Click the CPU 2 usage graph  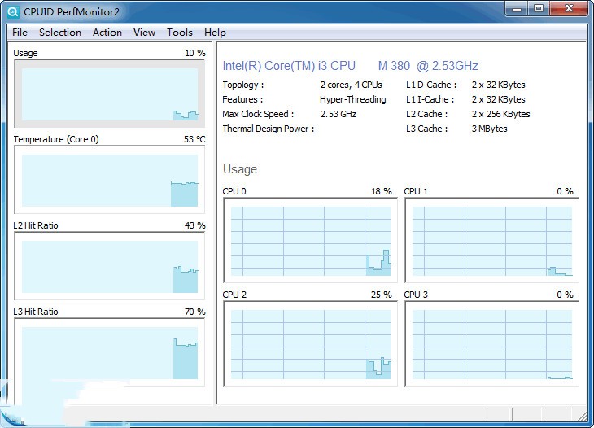click(x=310, y=344)
